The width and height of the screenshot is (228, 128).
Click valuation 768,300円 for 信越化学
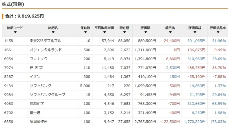pos(147,104)
